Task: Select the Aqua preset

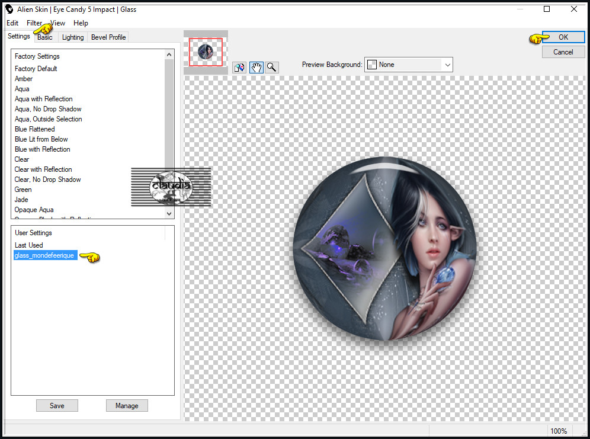Action: pos(22,89)
